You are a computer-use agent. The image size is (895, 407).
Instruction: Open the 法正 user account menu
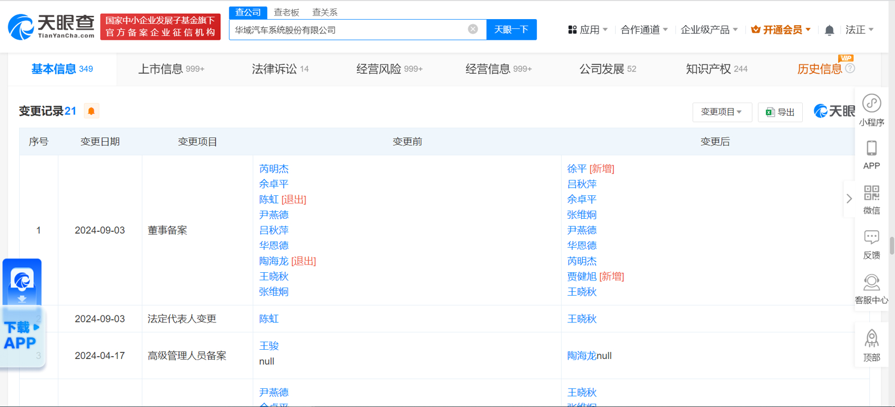859,30
